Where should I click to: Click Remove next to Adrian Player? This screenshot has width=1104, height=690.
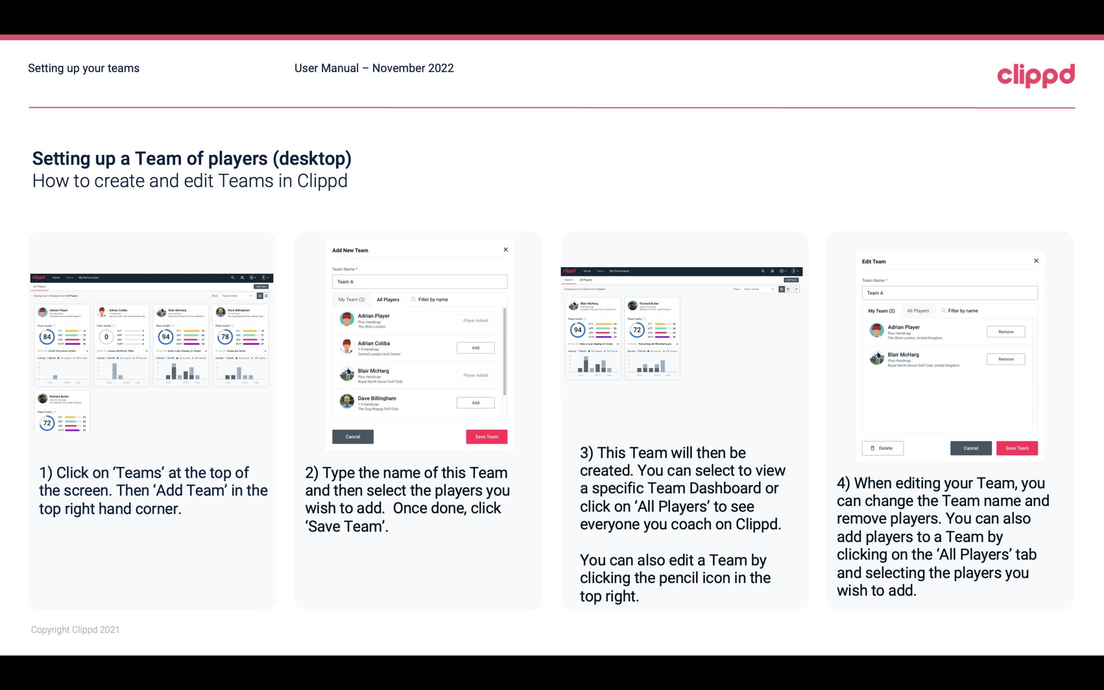(1005, 331)
